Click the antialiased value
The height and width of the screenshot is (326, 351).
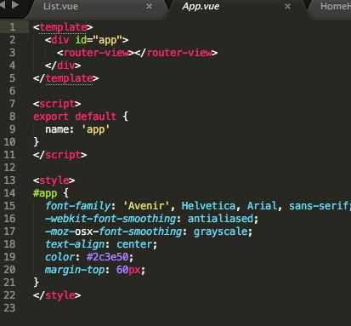220,219
